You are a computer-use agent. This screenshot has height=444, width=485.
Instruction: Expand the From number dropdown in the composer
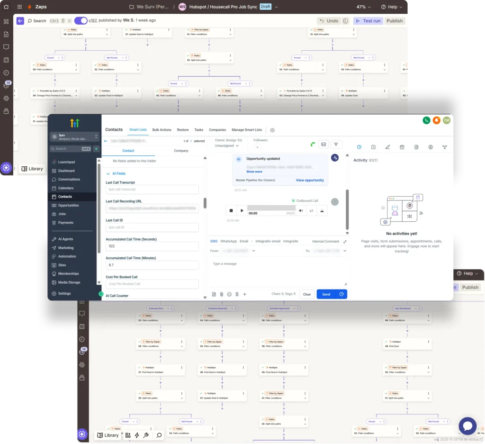[x=253, y=251]
